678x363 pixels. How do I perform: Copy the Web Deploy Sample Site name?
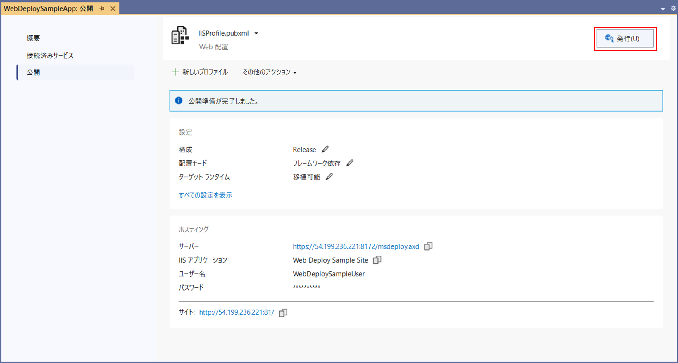[x=377, y=260]
